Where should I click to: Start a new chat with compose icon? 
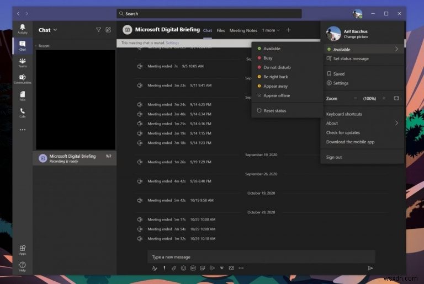tap(108, 30)
